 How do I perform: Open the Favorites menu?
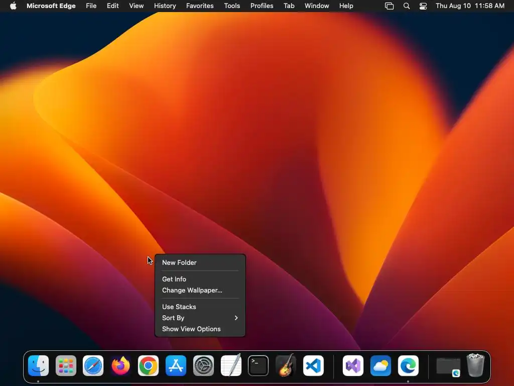(200, 6)
